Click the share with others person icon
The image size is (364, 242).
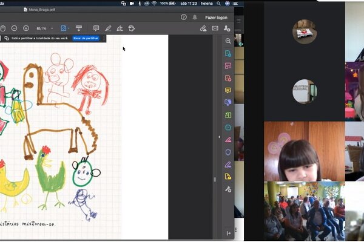[x=227, y=28]
